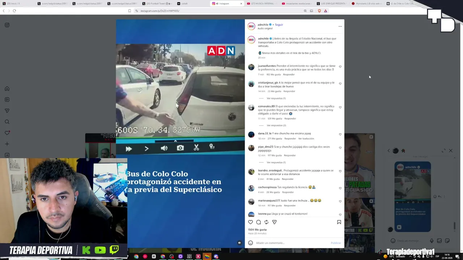
Task: View the 1504 likes list
Action: pyautogui.click(x=257, y=230)
